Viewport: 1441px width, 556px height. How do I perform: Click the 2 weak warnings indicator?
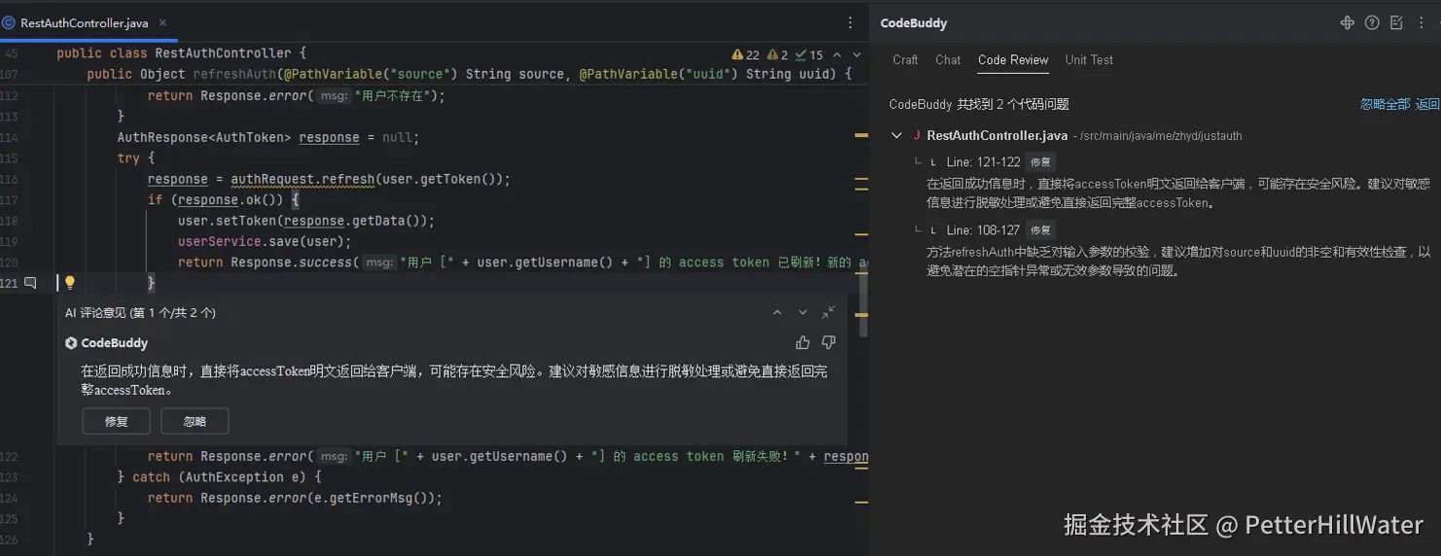point(777,55)
